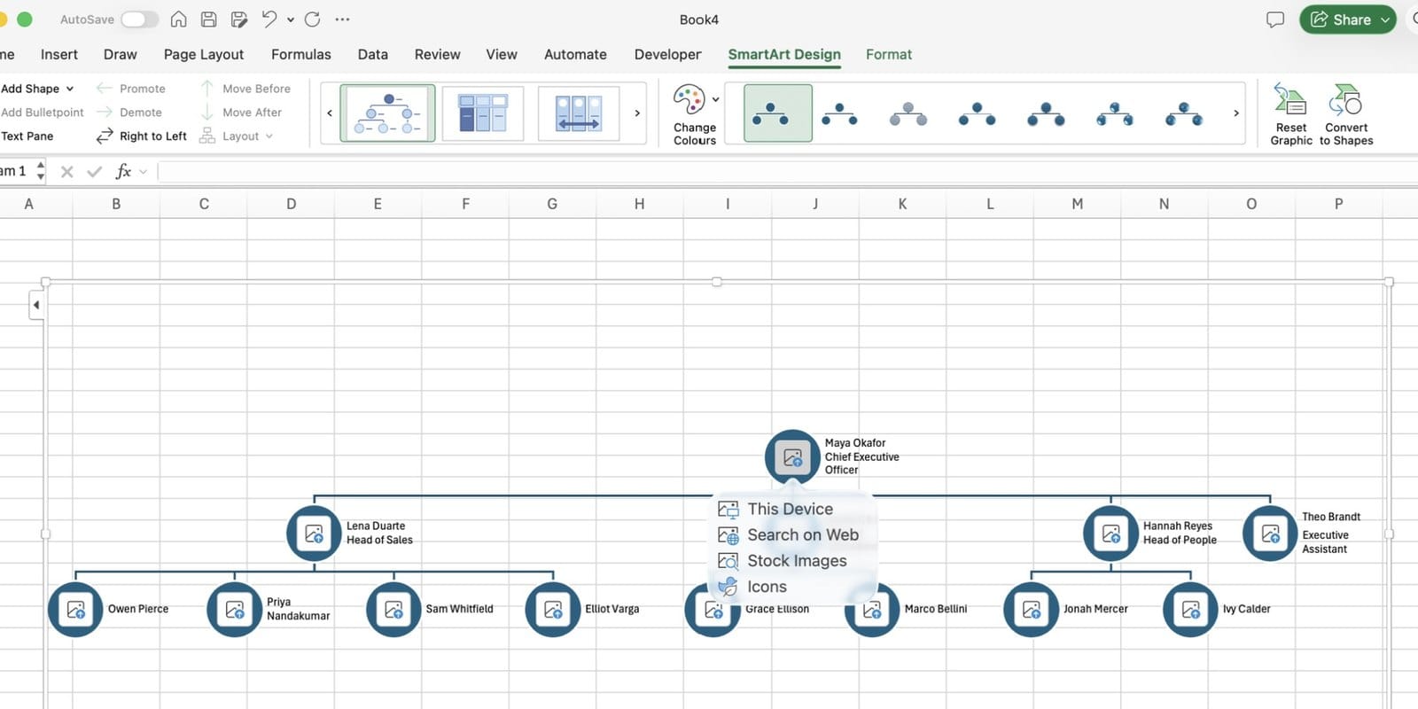Click Reset Graphic
Screen dimensions: 1418x709
(x=1291, y=114)
